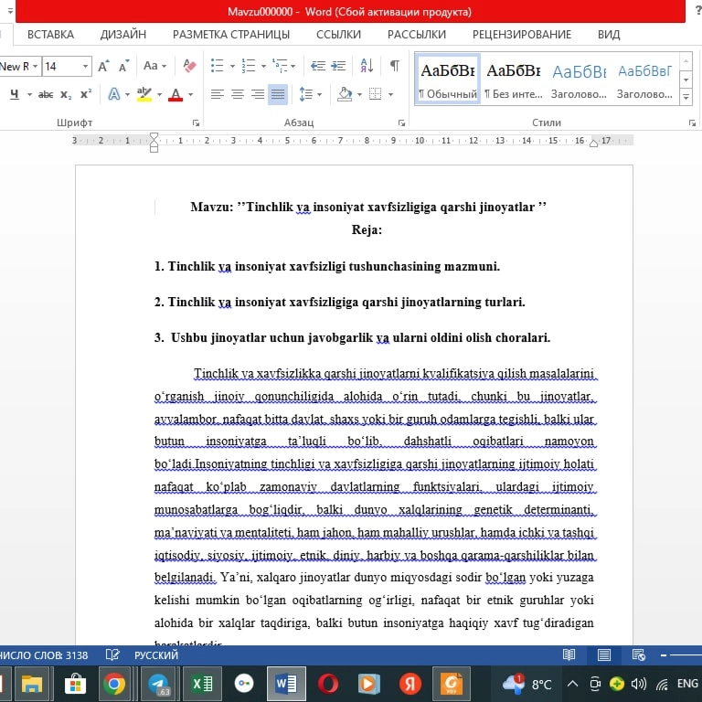Change language via РУССКИЙ in status bar
Viewport: 702px width, 702px height.
tap(155, 655)
